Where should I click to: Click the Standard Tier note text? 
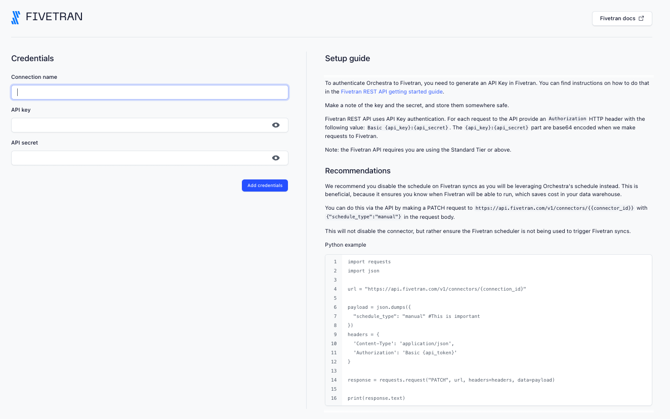[418, 150]
